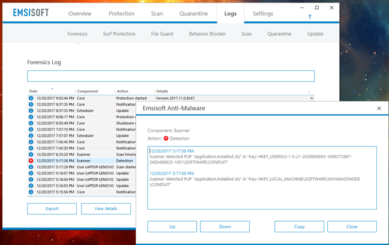
Task: Open the main Scan tab
Action: point(157,13)
